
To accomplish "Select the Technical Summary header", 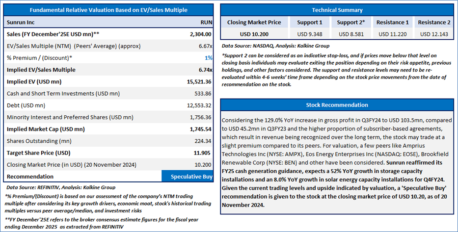I will coord(337,10).
